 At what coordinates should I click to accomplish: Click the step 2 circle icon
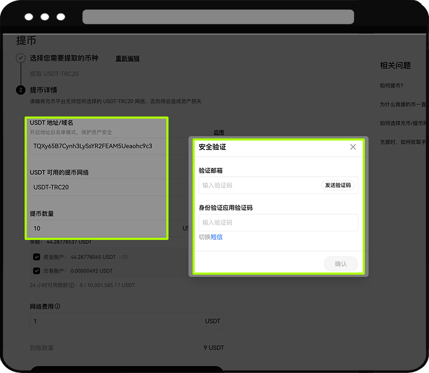point(21,90)
